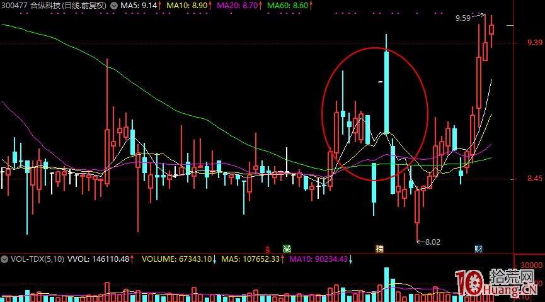Click the volume MA10: 90234.43 value
This screenshot has width=545, height=302.
[321, 259]
